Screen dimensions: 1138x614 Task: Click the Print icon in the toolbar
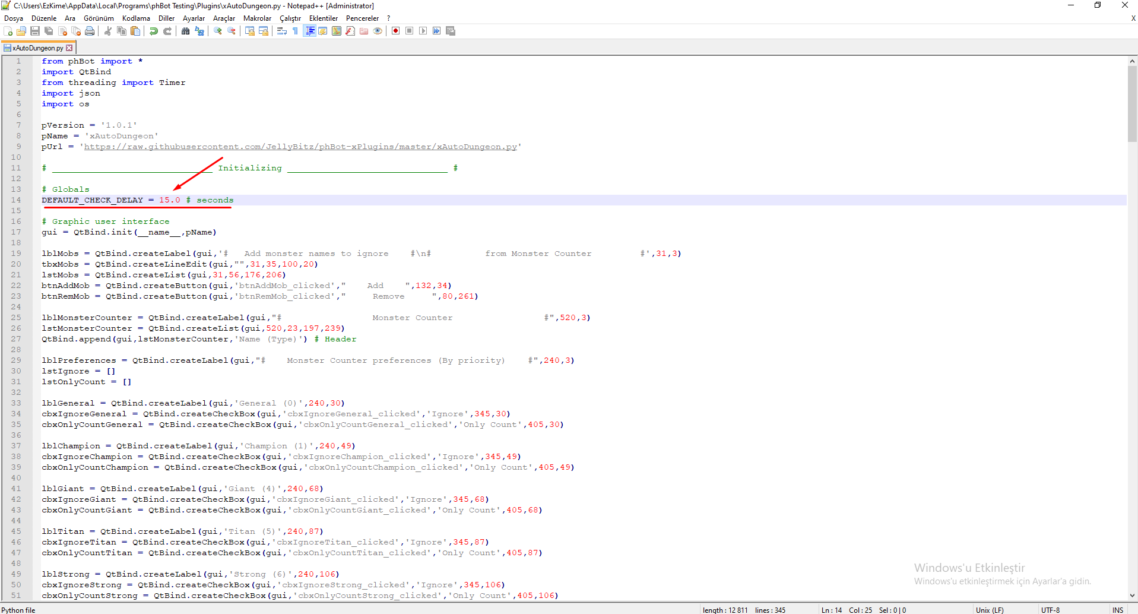click(x=90, y=31)
